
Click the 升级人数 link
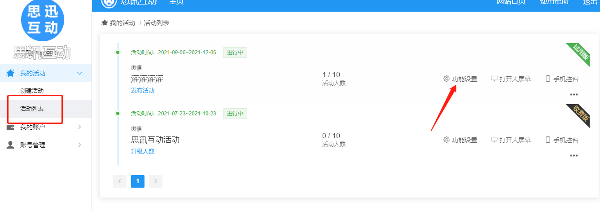[x=143, y=151]
